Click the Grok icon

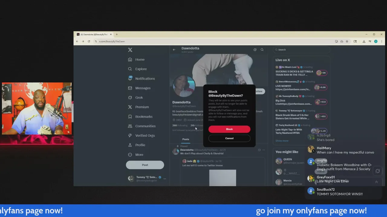(130, 98)
